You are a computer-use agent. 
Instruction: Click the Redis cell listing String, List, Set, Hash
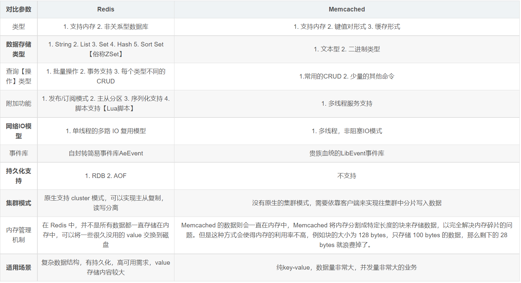tap(106, 49)
